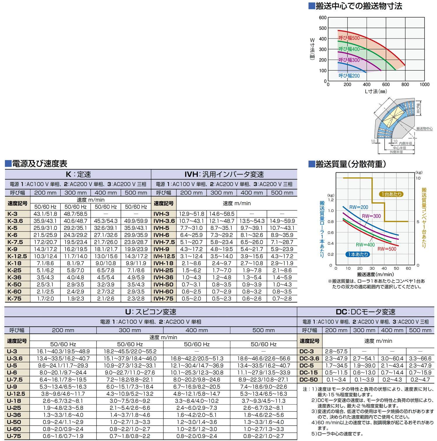Select the K-3.6 speed code cell
The height and width of the screenshot is (441, 437).
[17, 221]
